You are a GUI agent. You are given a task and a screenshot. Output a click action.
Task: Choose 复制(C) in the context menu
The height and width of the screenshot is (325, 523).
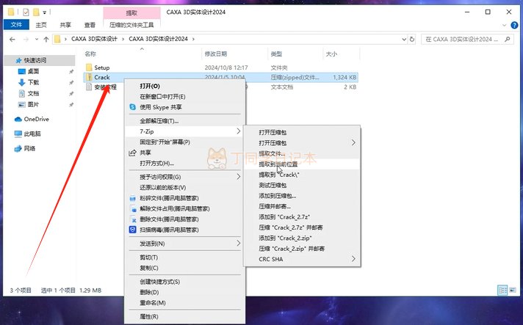click(x=149, y=268)
